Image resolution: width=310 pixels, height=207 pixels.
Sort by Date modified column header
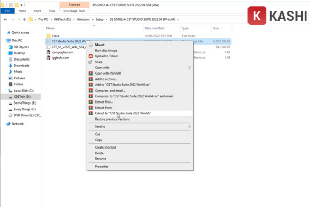[154, 28]
